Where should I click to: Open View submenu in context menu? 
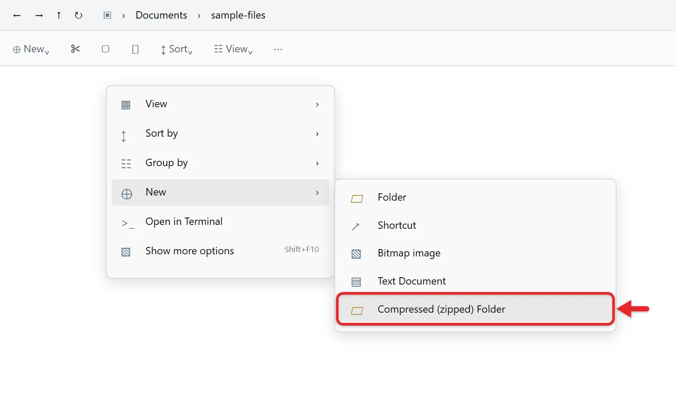220,104
